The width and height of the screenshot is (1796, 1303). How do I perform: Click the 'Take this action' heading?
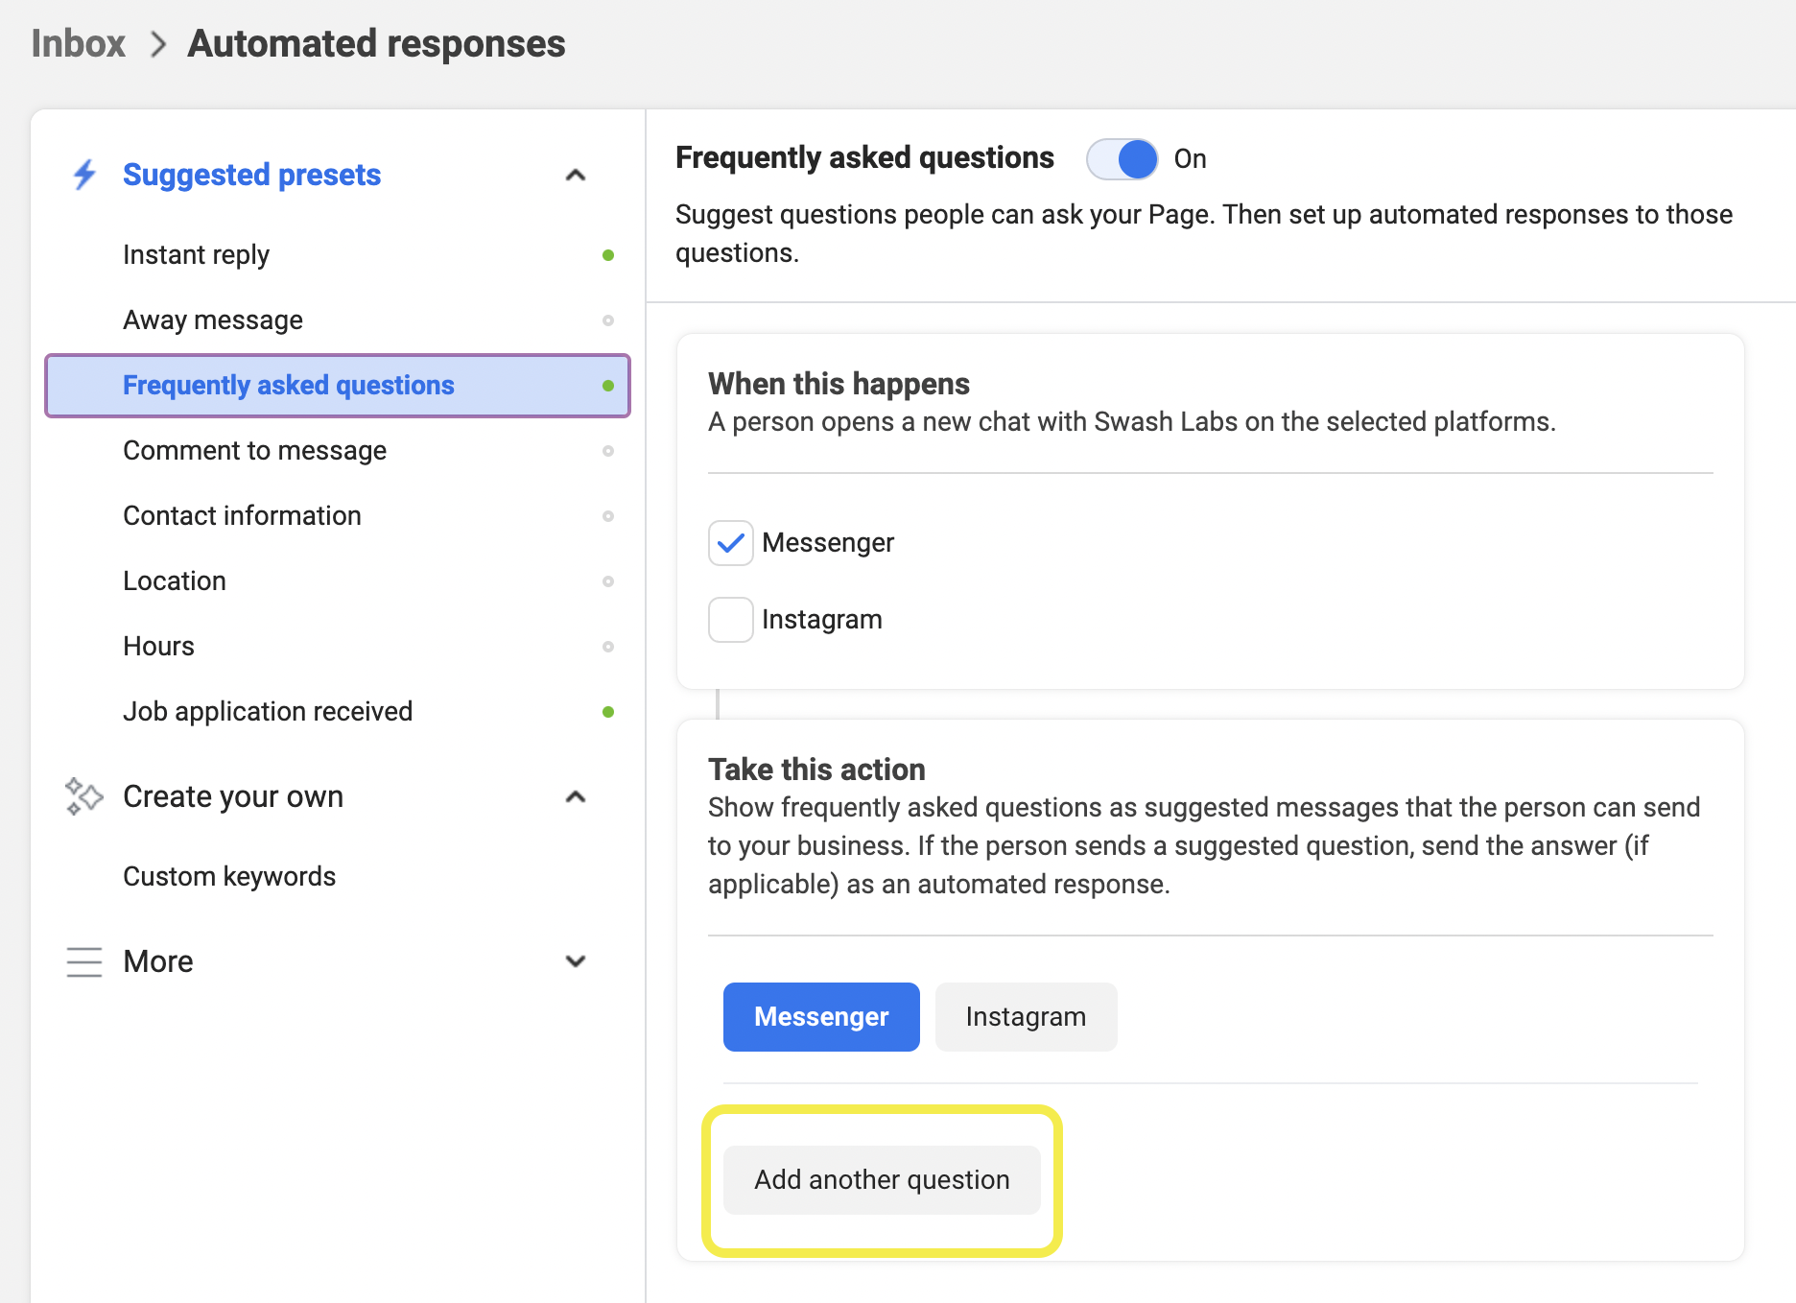pos(816,770)
